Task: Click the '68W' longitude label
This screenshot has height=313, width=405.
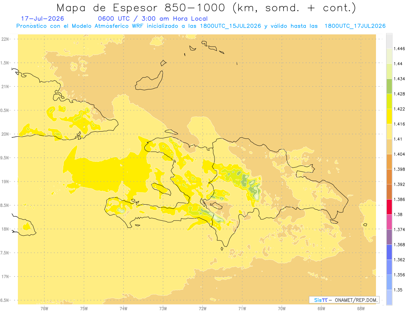Action: [361, 309]
